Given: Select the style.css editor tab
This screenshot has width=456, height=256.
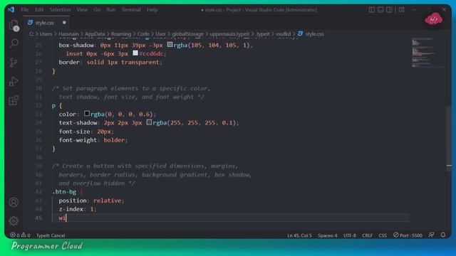Looking at the screenshot, I should pyautogui.click(x=46, y=23).
